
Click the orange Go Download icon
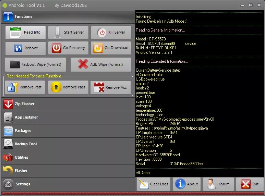98,48
